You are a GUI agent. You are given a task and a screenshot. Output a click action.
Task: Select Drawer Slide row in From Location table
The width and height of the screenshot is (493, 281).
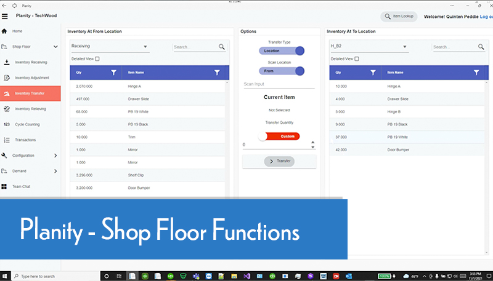coord(147,99)
